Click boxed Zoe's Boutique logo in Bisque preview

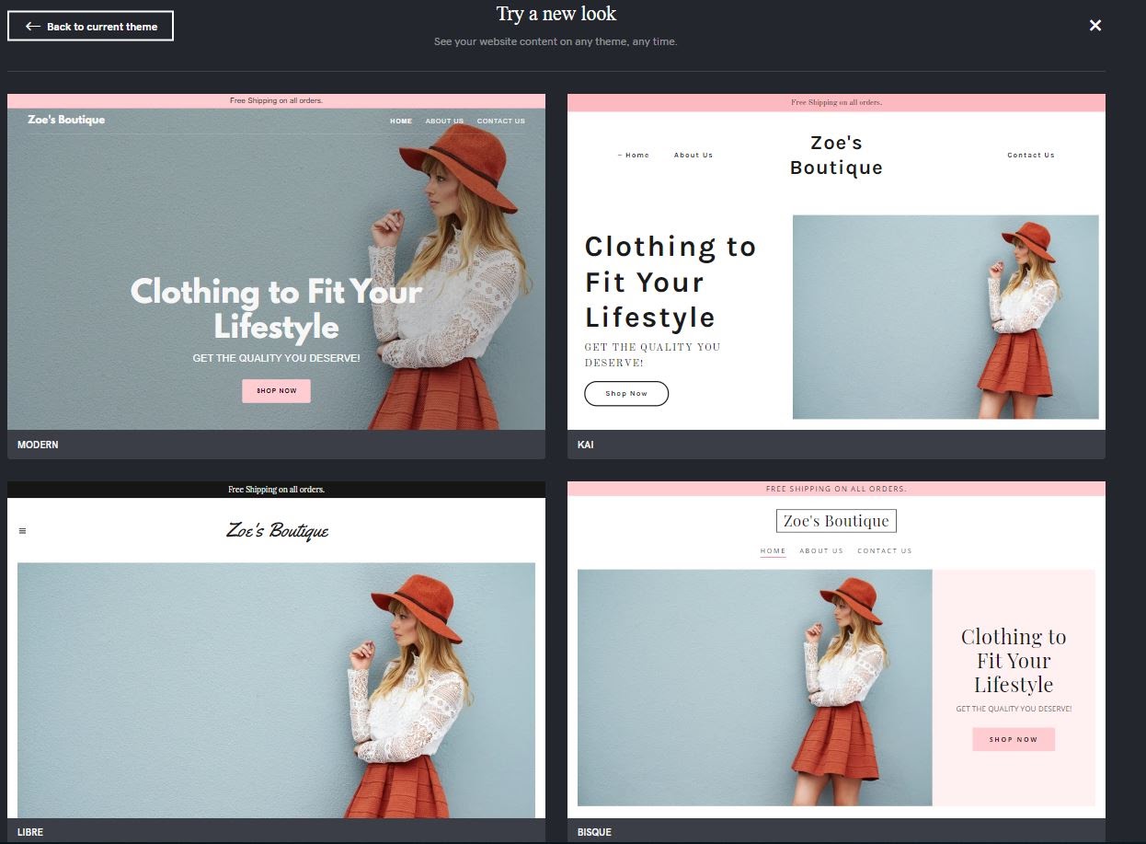pyautogui.click(x=836, y=521)
